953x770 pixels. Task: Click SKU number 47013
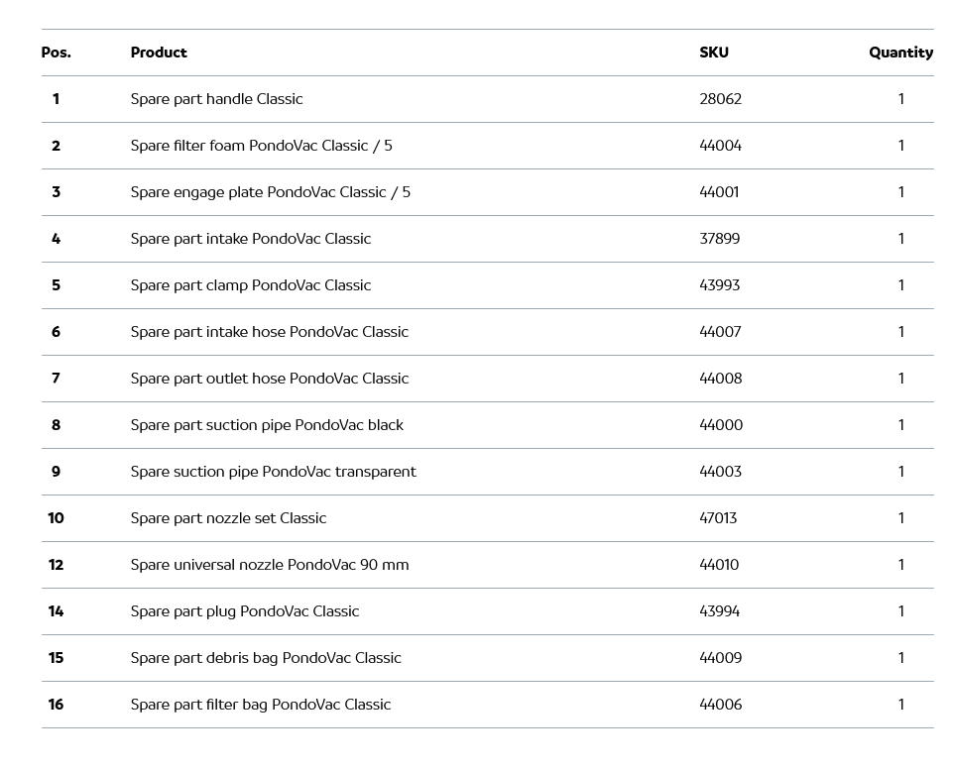pos(718,518)
